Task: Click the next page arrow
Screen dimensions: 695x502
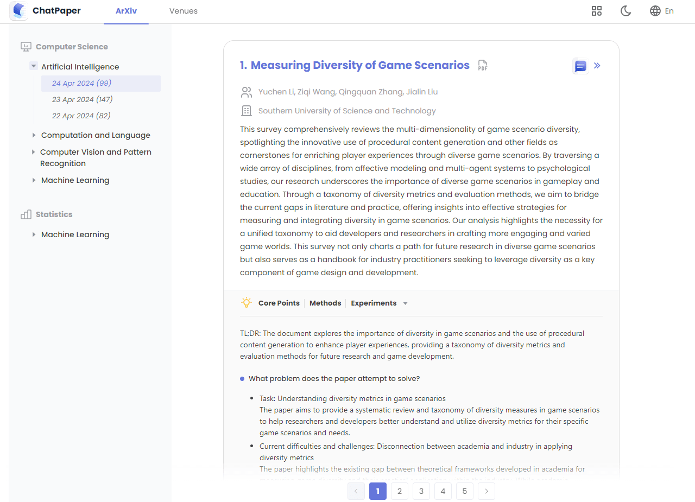Action: tap(486, 491)
